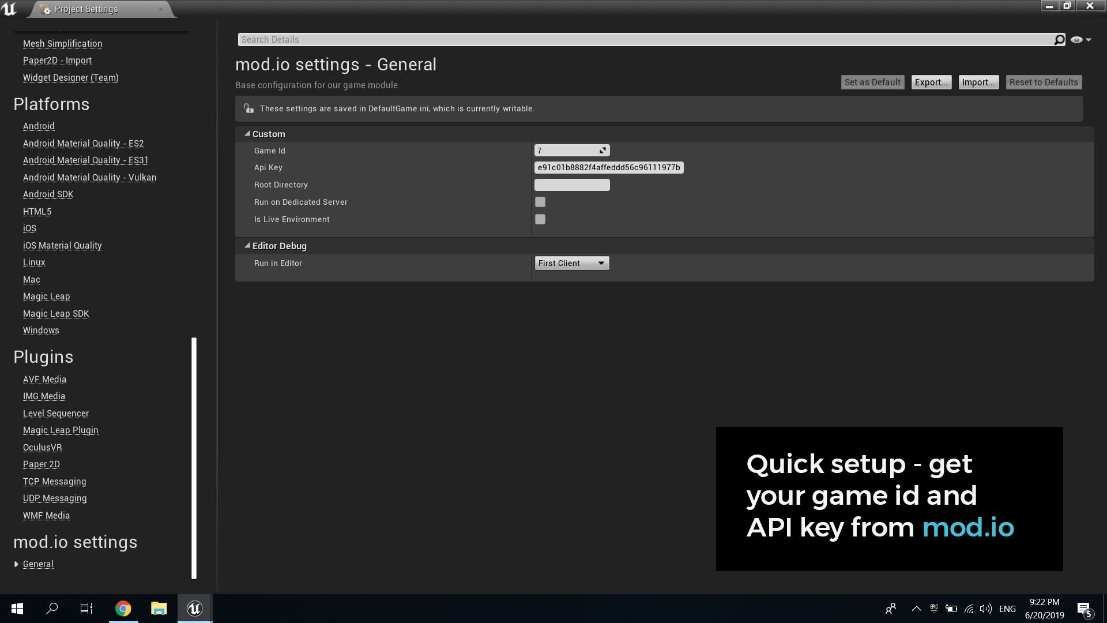Select the Unreal Editor taskbar icon
The image size is (1107, 623).
(x=194, y=609)
